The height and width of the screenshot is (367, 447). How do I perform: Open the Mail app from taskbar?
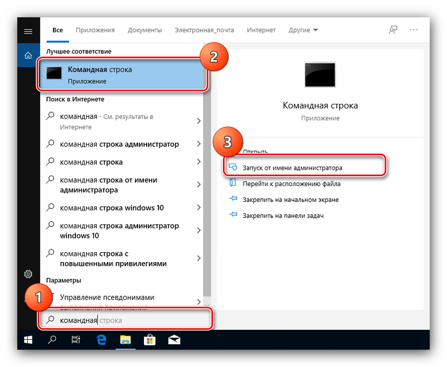(x=174, y=340)
